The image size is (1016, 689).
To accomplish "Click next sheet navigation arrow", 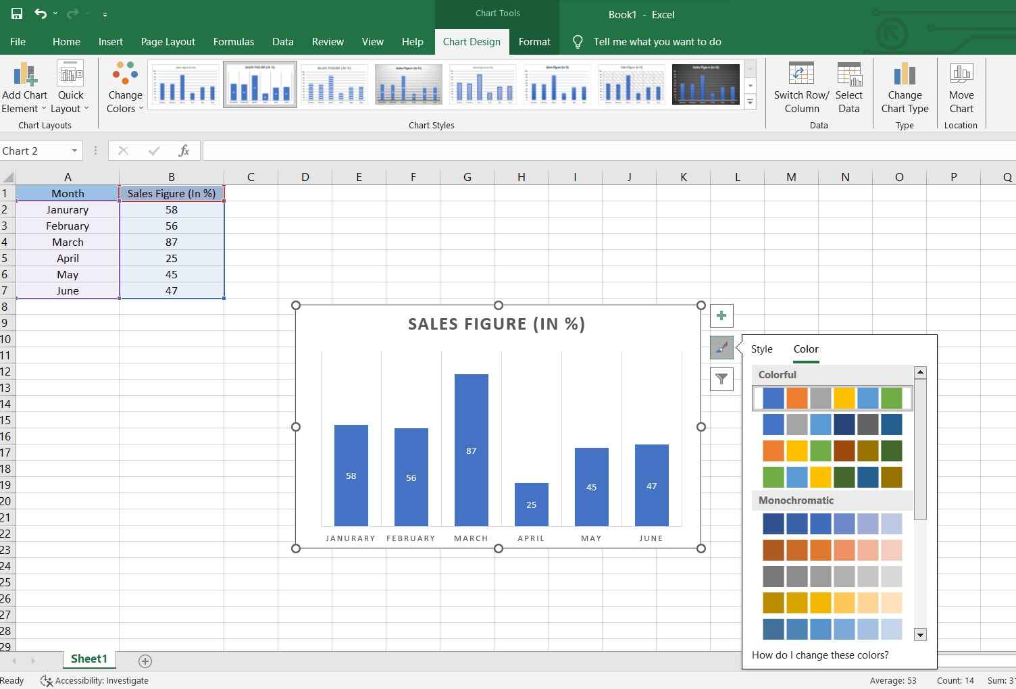I will tap(32, 661).
